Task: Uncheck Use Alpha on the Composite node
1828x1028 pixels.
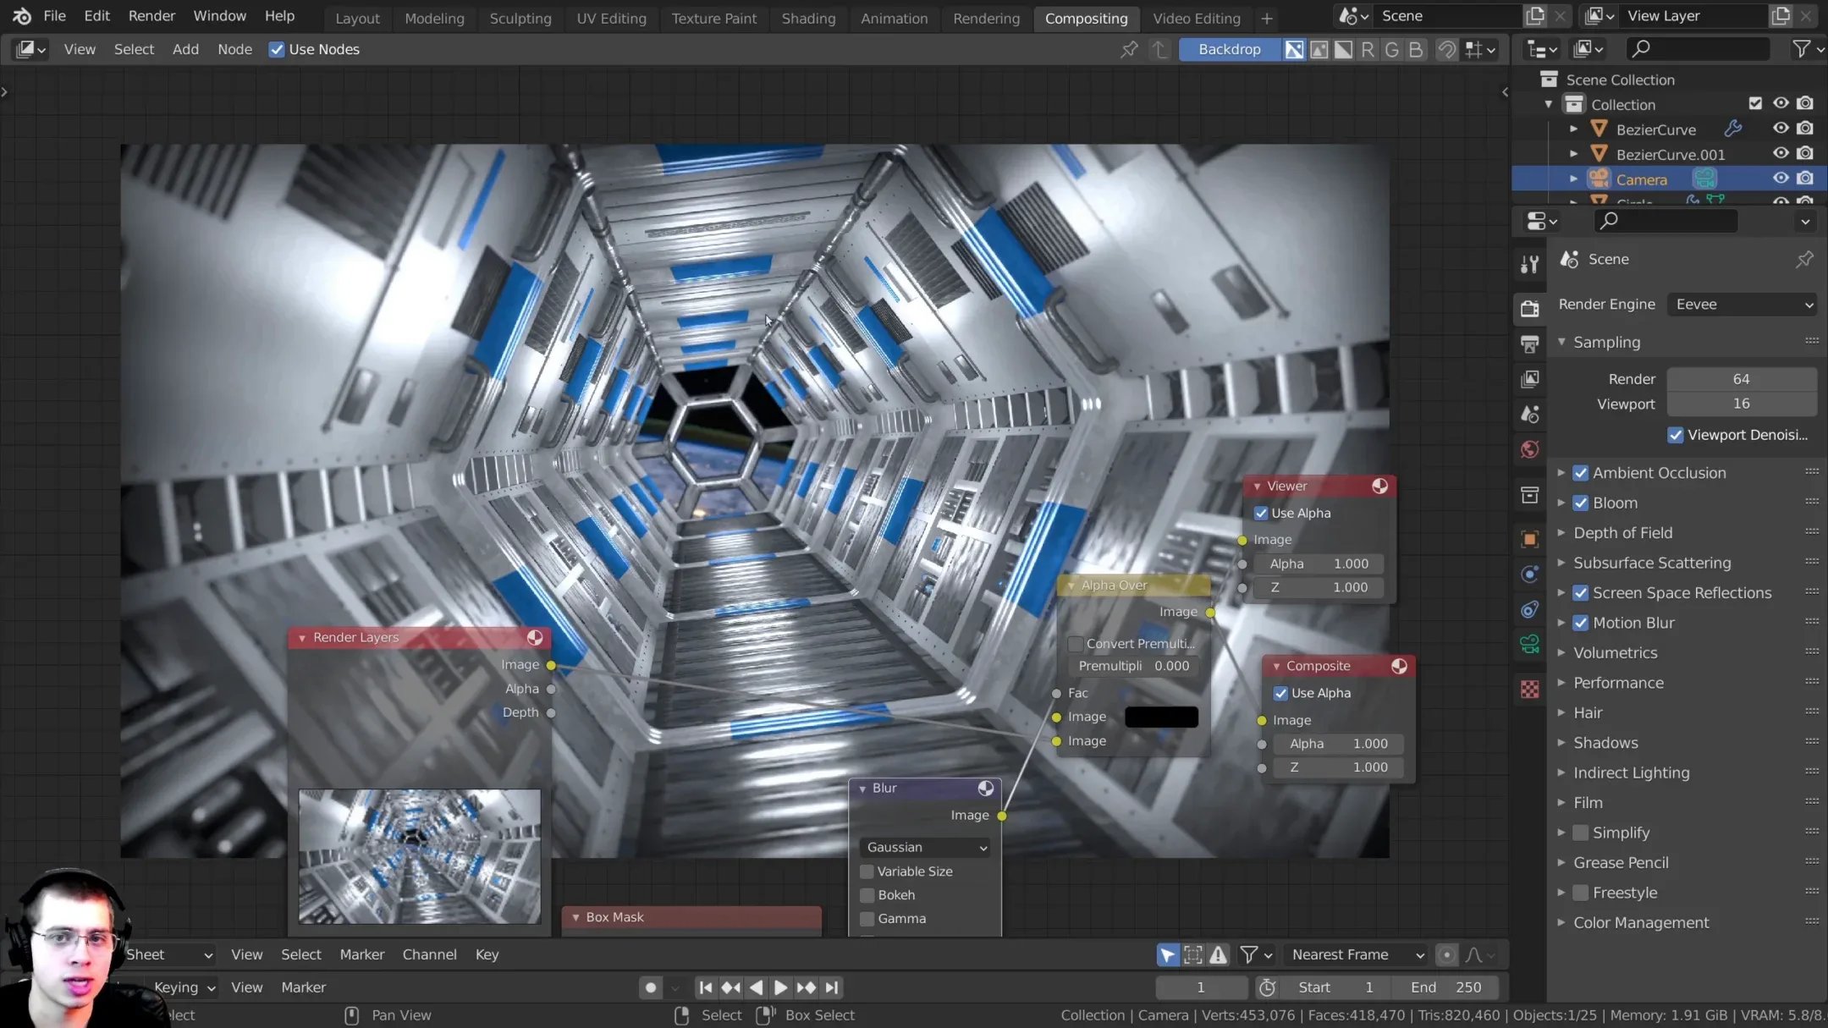Action: [1280, 692]
